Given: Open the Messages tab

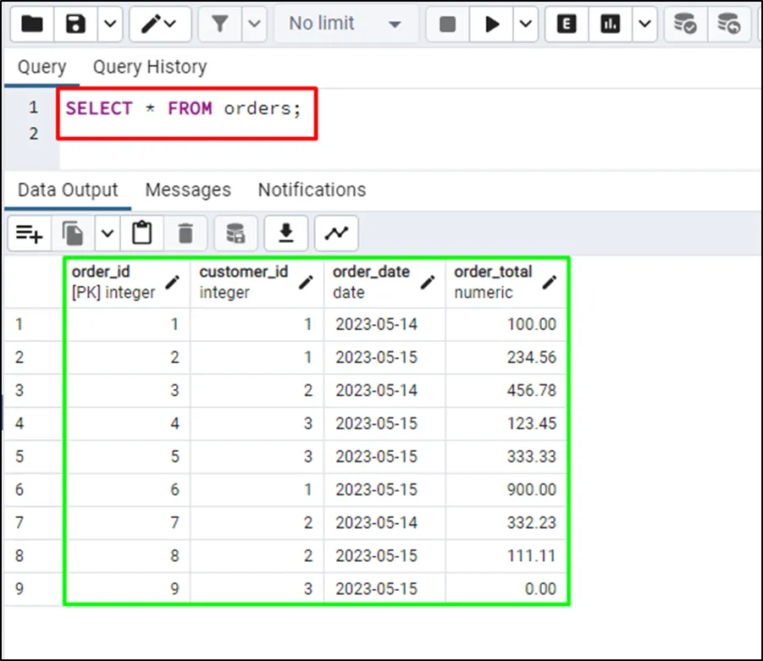Looking at the screenshot, I should coord(188,190).
